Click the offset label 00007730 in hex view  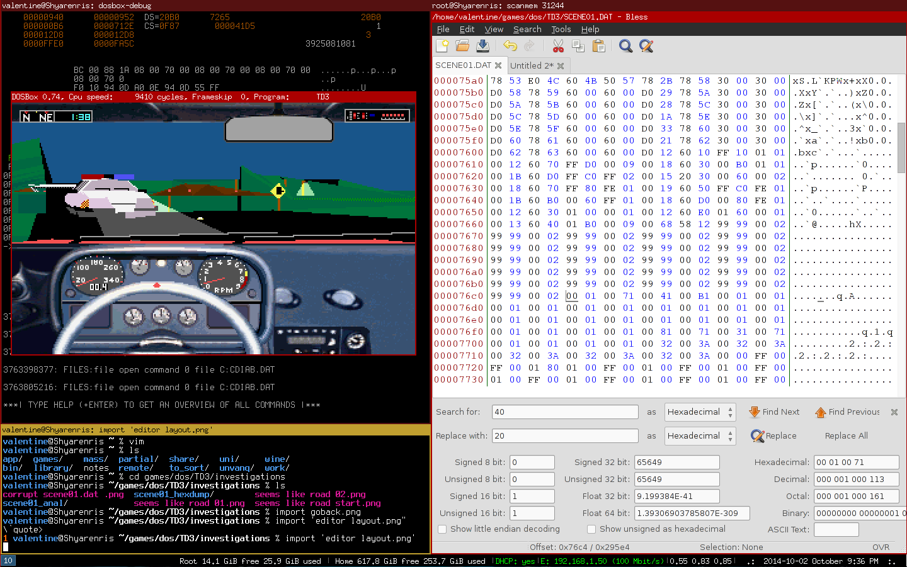[x=459, y=379]
